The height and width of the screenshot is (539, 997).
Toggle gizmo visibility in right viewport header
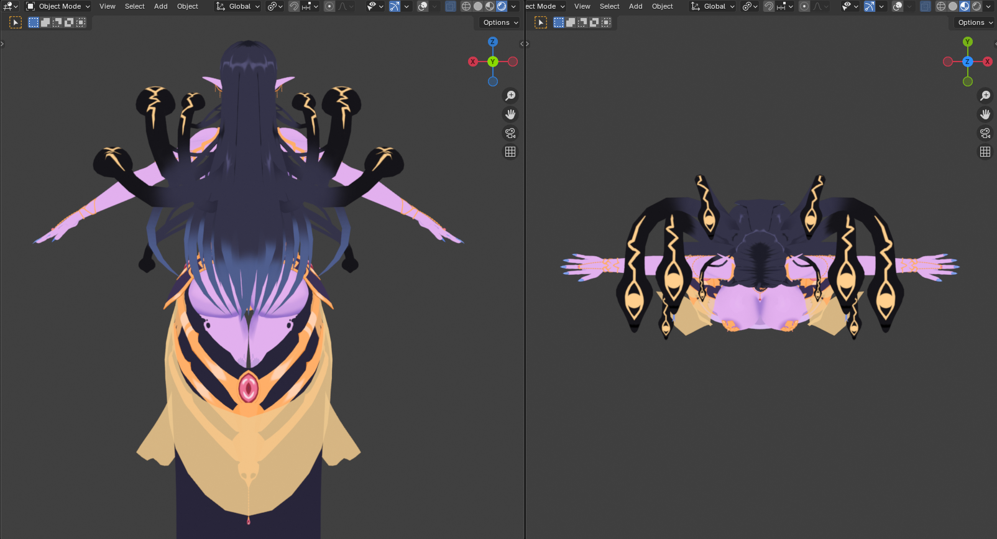870,6
